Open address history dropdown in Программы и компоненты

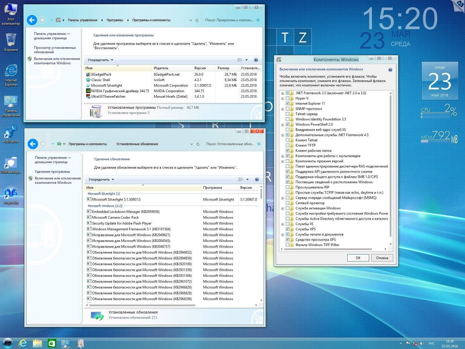191,20
